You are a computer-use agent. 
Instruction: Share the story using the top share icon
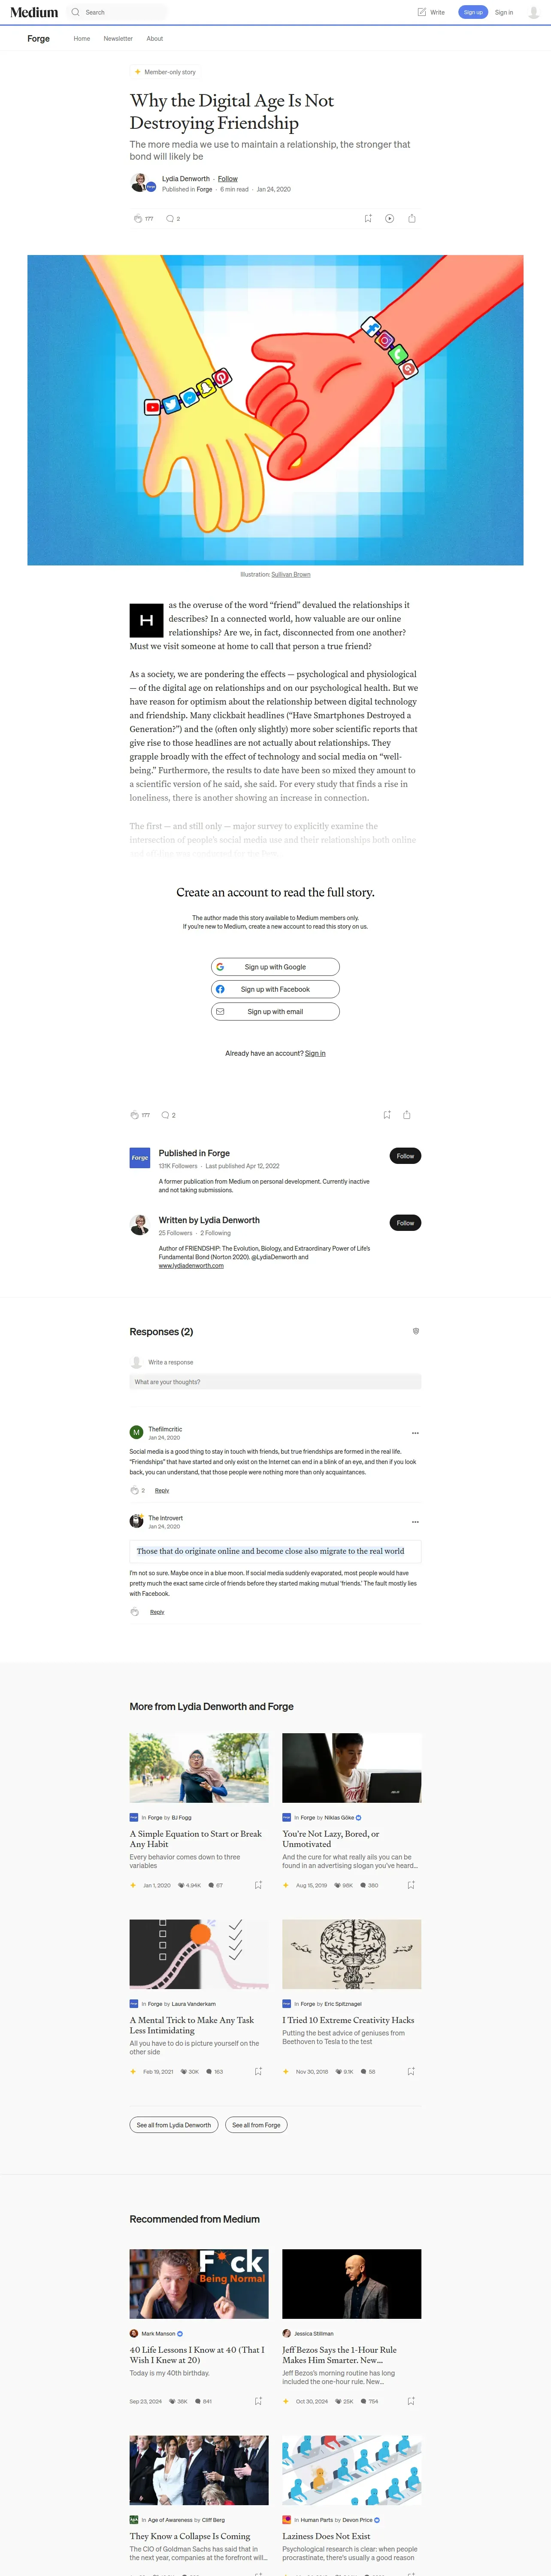(x=411, y=218)
